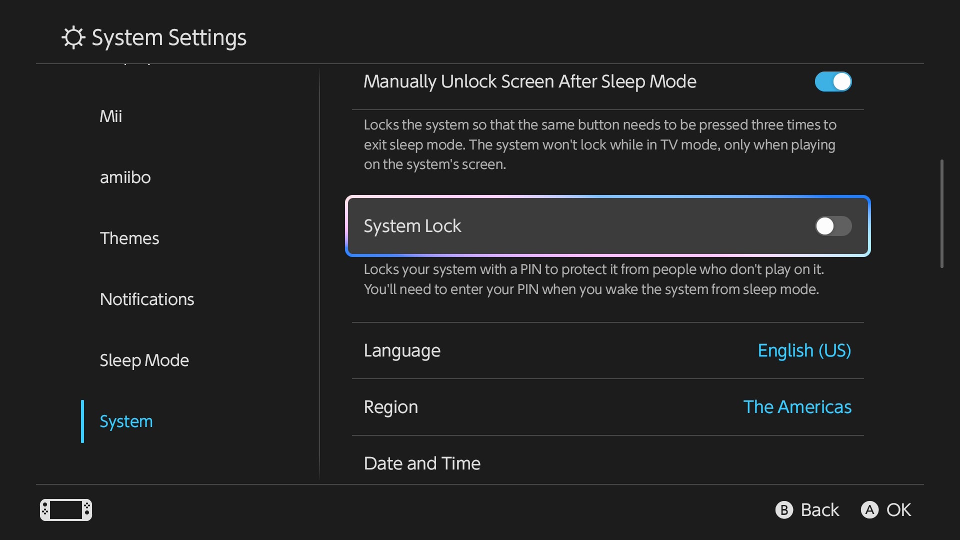Image resolution: width=960 pixels, height=540 pixels.
Task: Select the System sidebar entry
Action: point(126,421)
